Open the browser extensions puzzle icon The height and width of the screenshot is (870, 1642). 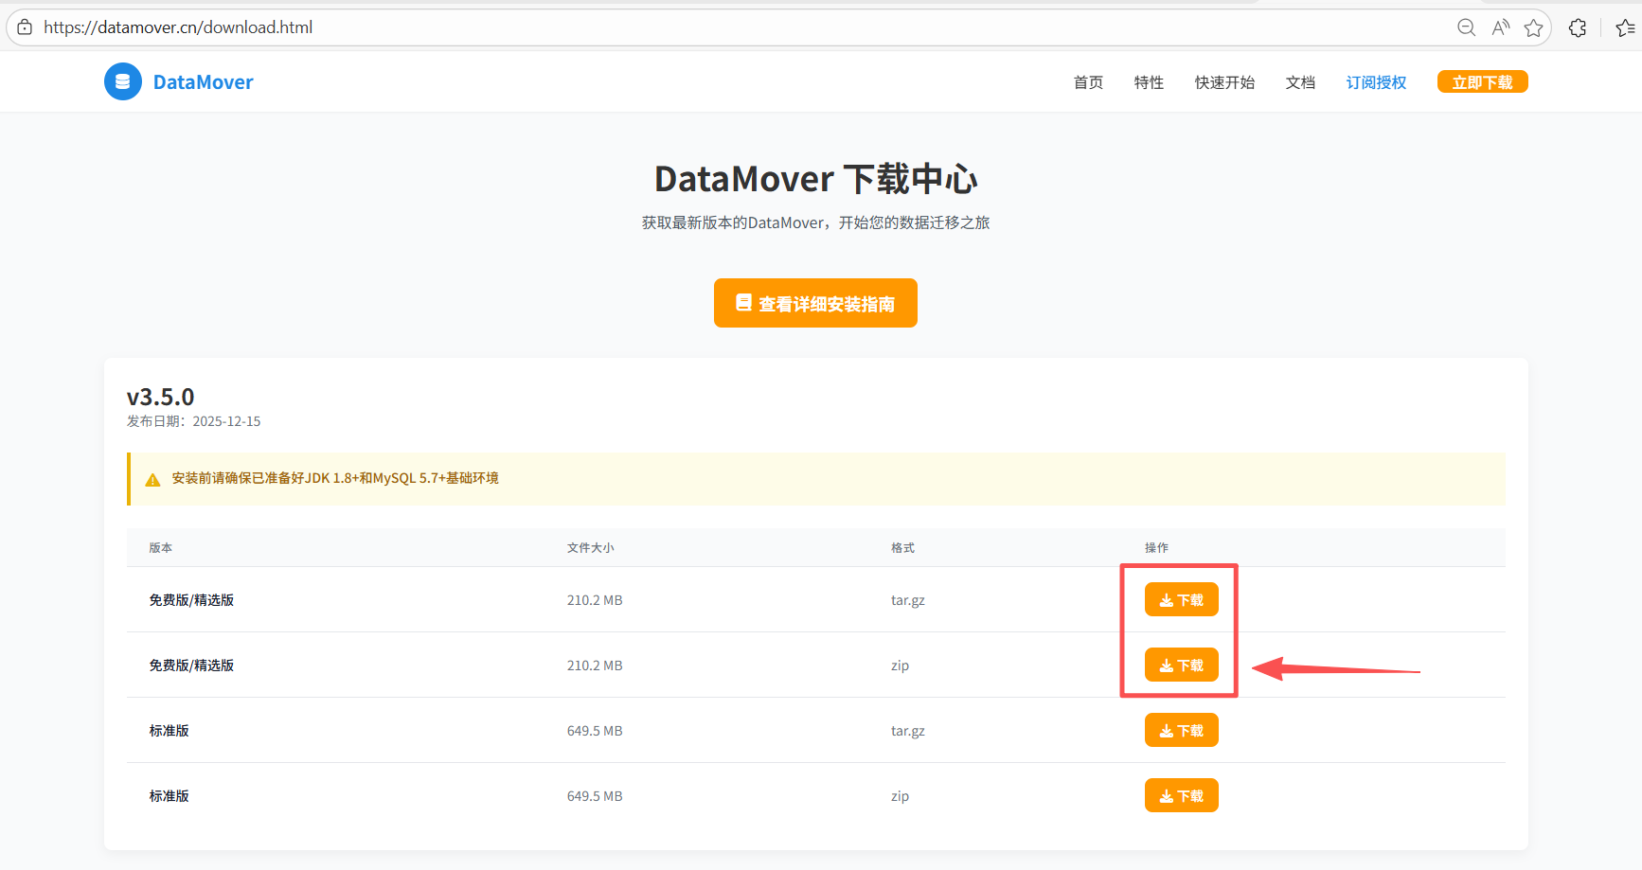(x=1578, y=27)
